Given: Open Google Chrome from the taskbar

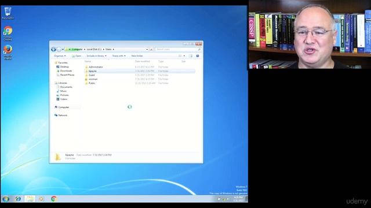Looking at the screenshot, I should [x=54, y=199].
